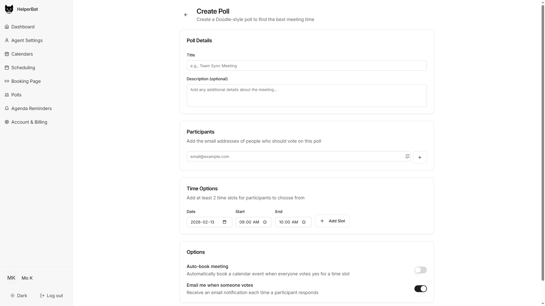Switch to Dark mode
Image resolution: width=545 pixels, height=306 pixels.
click(19, 296)
